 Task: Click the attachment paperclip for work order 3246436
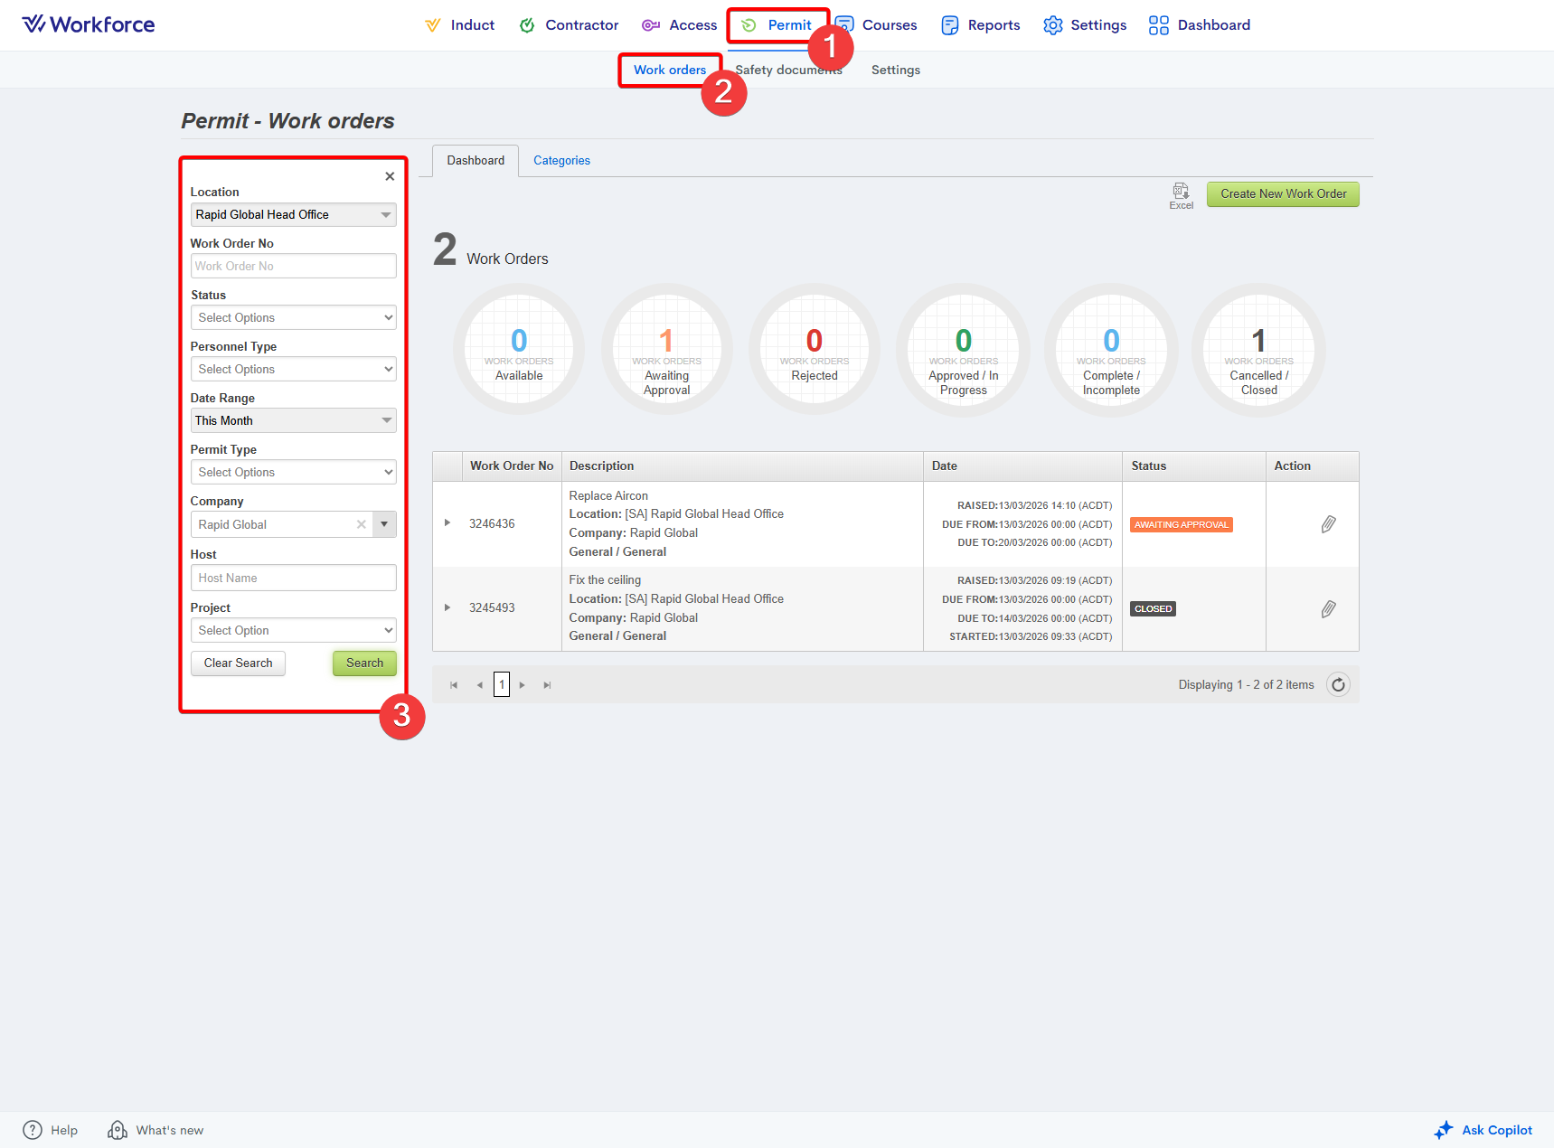[x=1328, y=524]
